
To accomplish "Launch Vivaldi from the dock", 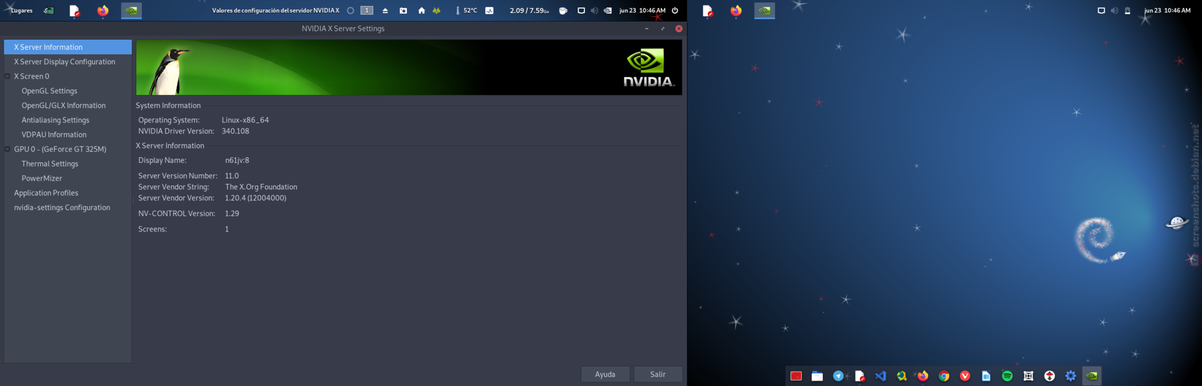I will pyautogui.click(x=965, y=376).
